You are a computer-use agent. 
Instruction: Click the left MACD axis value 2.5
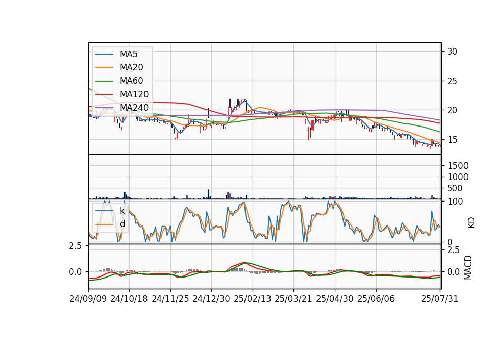pos(76,246)
